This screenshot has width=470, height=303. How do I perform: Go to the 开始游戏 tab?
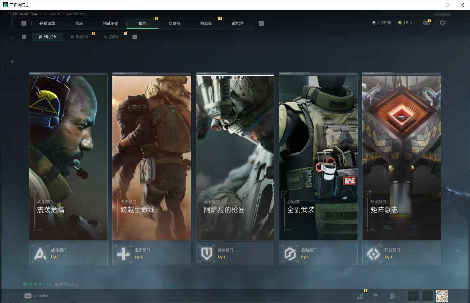point(47,23)
